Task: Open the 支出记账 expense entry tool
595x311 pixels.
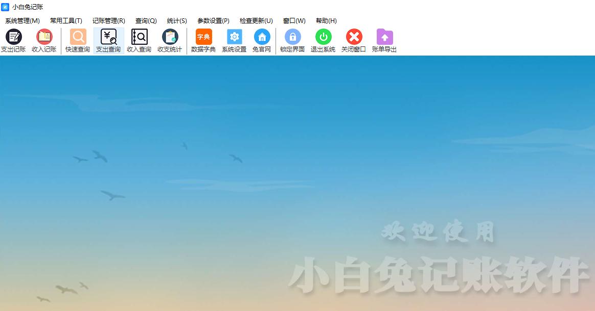Action: point(13,41)
